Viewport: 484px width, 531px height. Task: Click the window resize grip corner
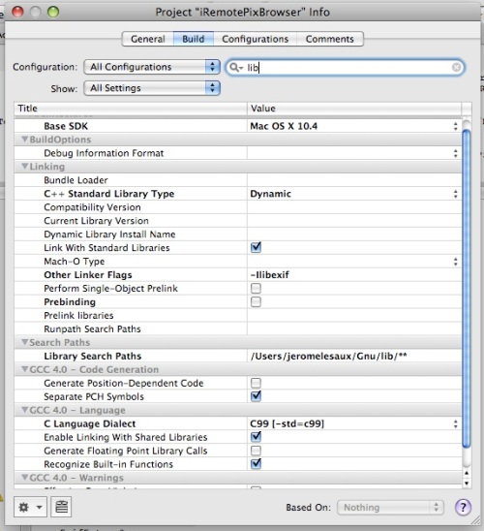coord(475,520)
